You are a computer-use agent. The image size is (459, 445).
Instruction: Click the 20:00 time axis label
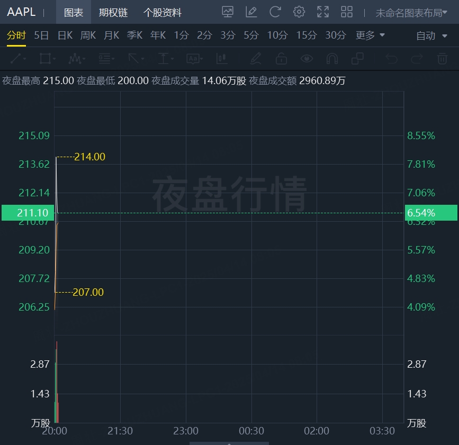pos(55,431)
